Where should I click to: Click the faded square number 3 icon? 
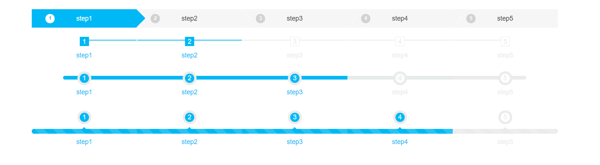click(x=295, y=42)
